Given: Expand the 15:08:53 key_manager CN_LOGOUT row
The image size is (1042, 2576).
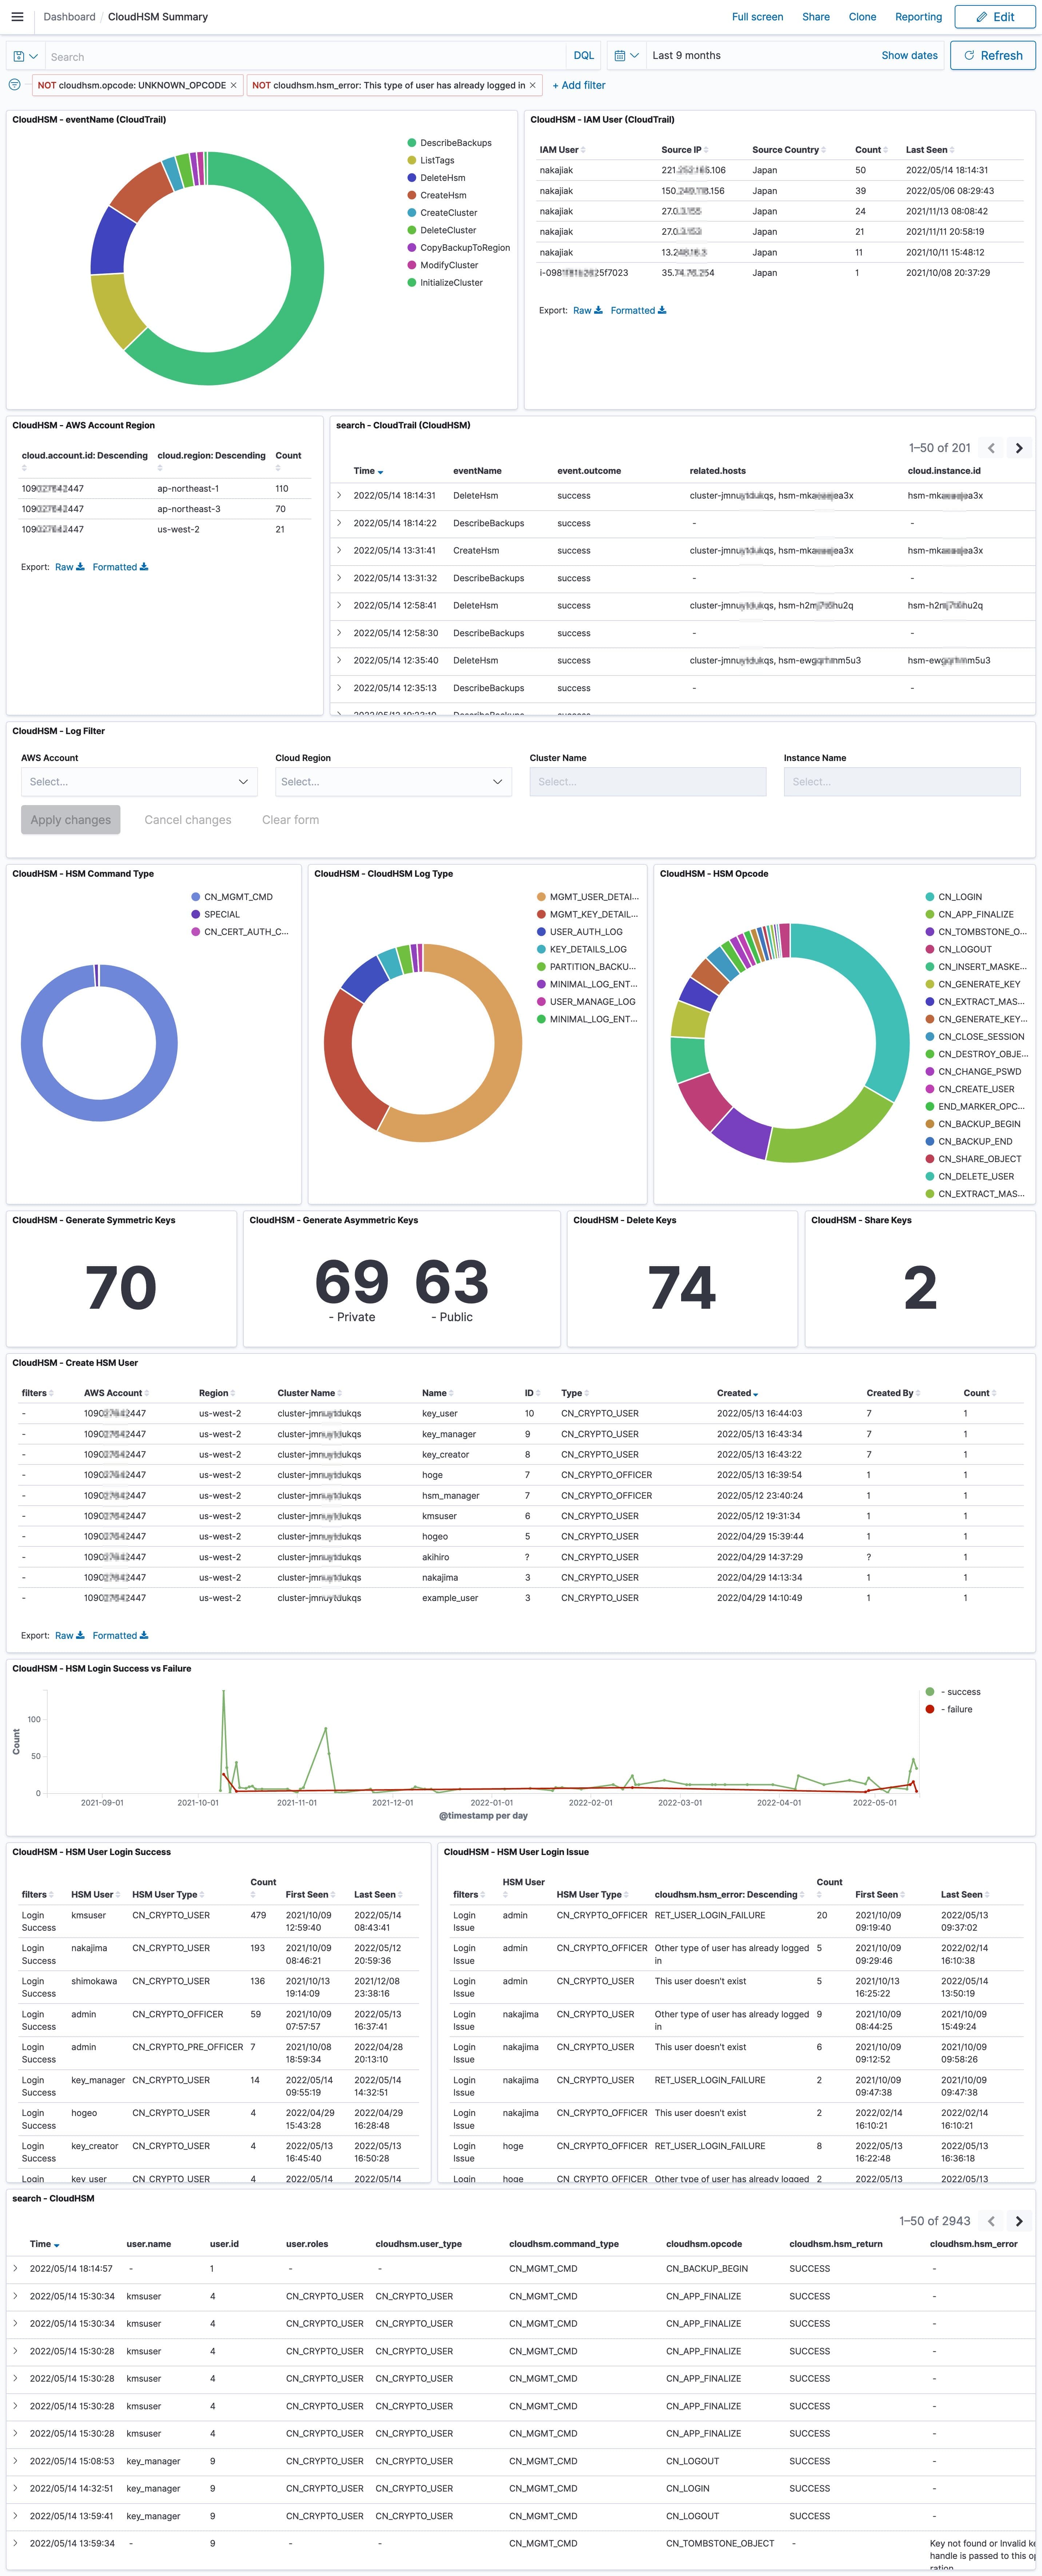Looking at the screenshot, I should tap(15, 2461).
